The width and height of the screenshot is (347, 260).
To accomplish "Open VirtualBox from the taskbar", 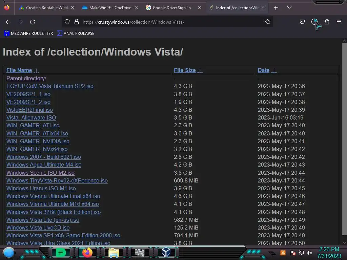I will (166, 252).
